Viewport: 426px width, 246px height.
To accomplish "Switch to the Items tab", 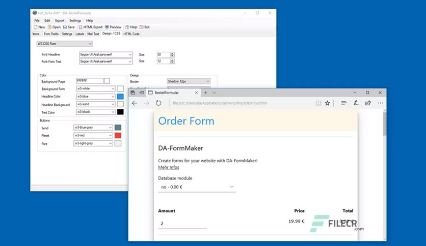I will click(x=36, y=34).
